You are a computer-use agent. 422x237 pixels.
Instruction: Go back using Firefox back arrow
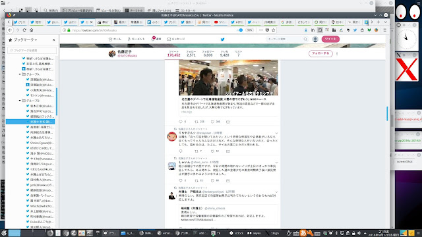click(11, 30)
